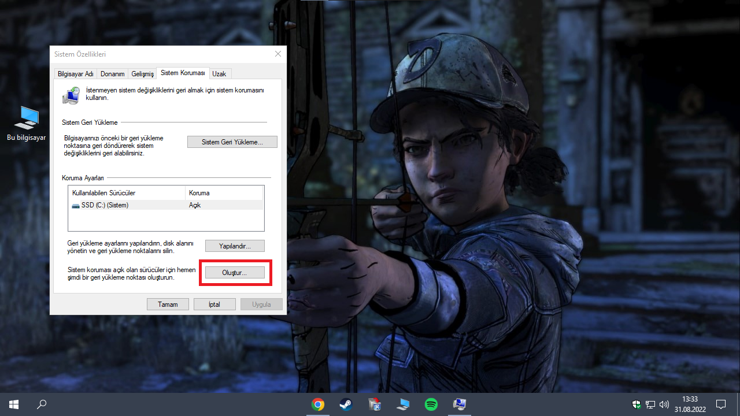Switch to the Uzak tab
The height and width of the screenshot is (416, 740).
coord(219,73)
